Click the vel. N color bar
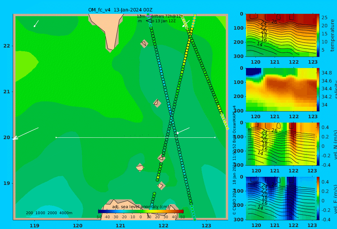Screen dimensions: 337x229 [318, 144]
